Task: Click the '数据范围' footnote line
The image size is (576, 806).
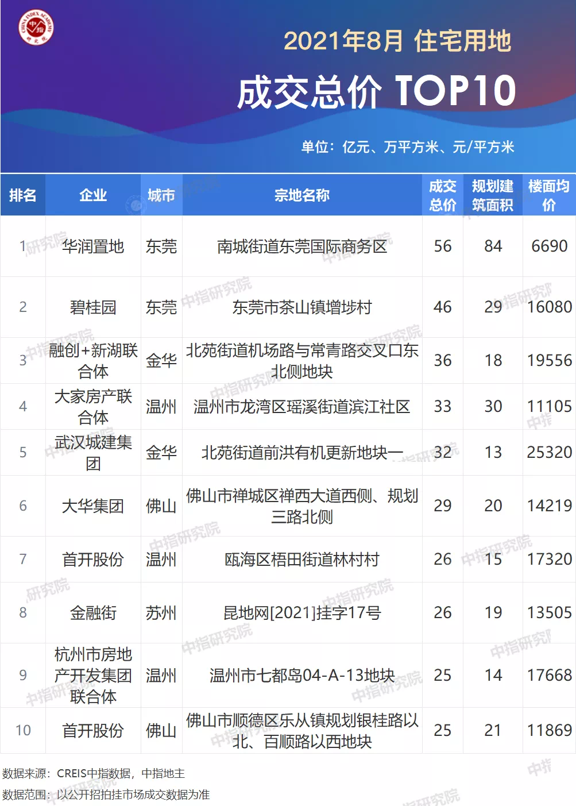Action: 106,795
